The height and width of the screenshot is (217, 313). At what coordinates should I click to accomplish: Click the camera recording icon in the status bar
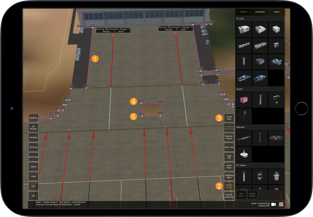click(273, 204)
